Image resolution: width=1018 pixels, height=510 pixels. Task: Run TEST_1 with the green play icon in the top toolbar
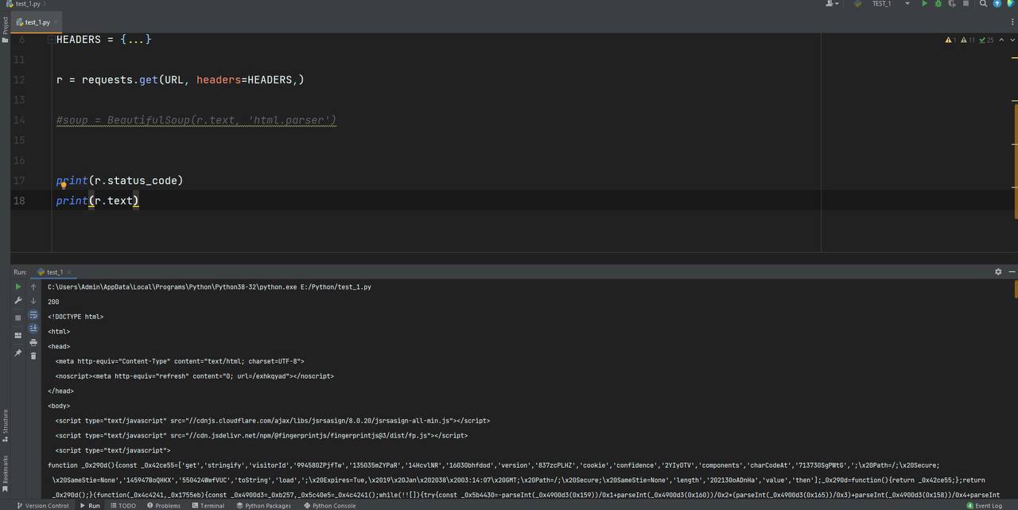coord(924,4)
